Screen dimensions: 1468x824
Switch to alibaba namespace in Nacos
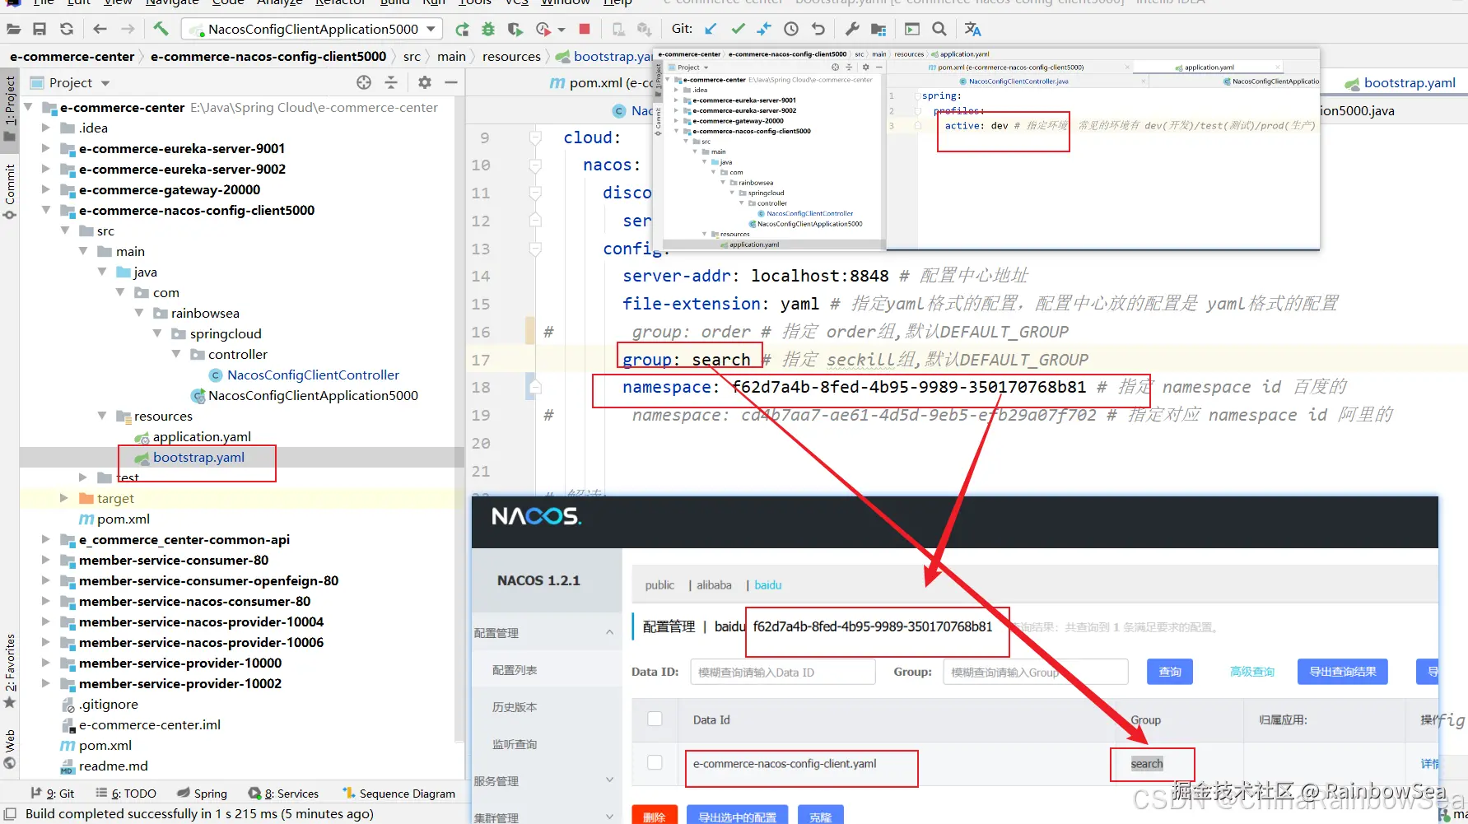pyautogui.click(x=714, y=585)
